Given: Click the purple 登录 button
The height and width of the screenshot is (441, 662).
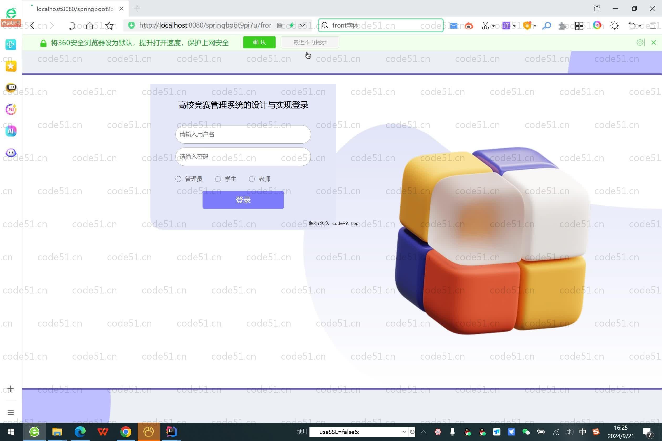Looking at the screenshot, I should 243,200.
